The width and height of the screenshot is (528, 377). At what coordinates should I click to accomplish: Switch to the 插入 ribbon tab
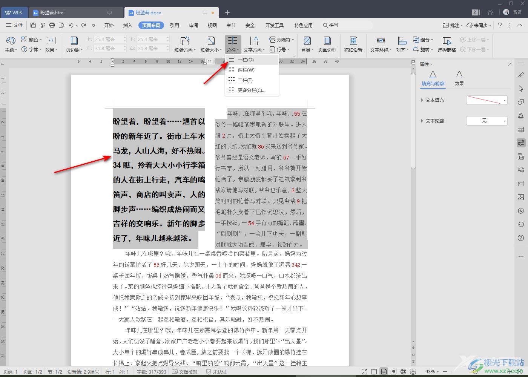click(128, 25)
